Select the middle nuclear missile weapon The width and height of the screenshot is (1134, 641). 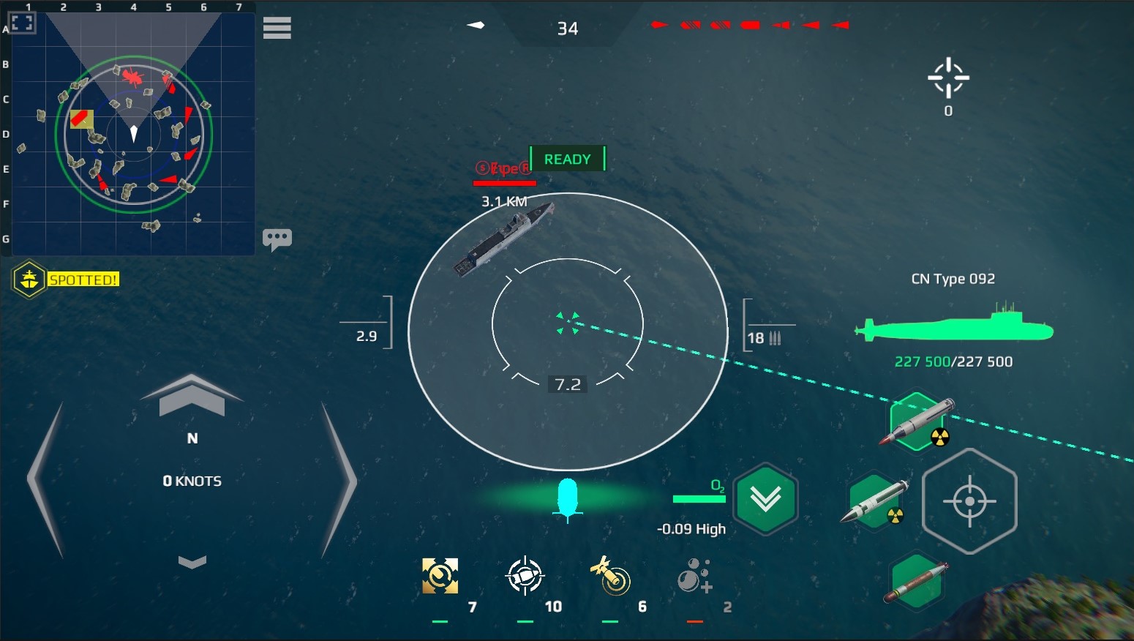tap(875, 501)
